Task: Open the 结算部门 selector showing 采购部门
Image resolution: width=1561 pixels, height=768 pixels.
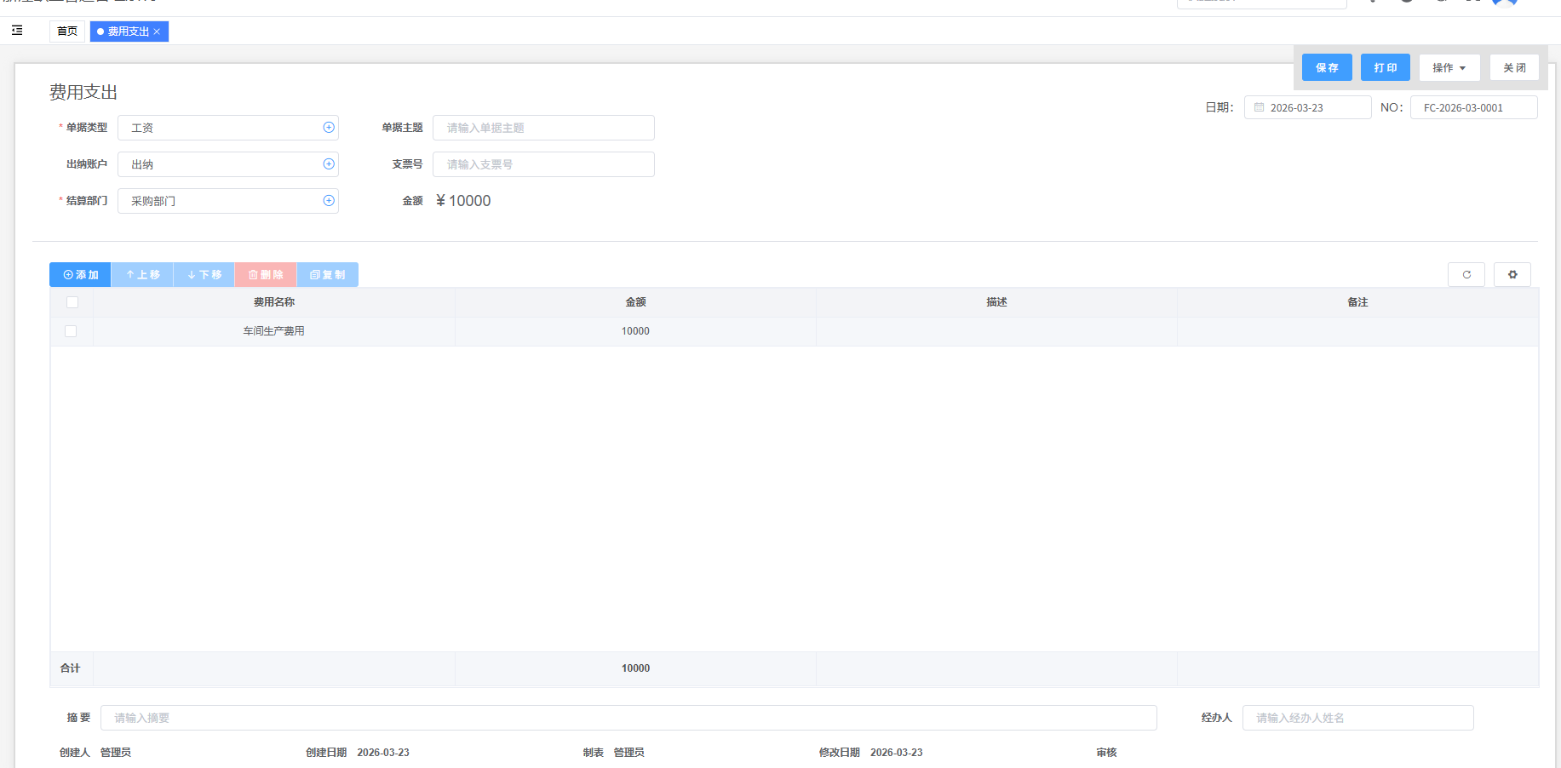Action: click(x=220, y=201)
